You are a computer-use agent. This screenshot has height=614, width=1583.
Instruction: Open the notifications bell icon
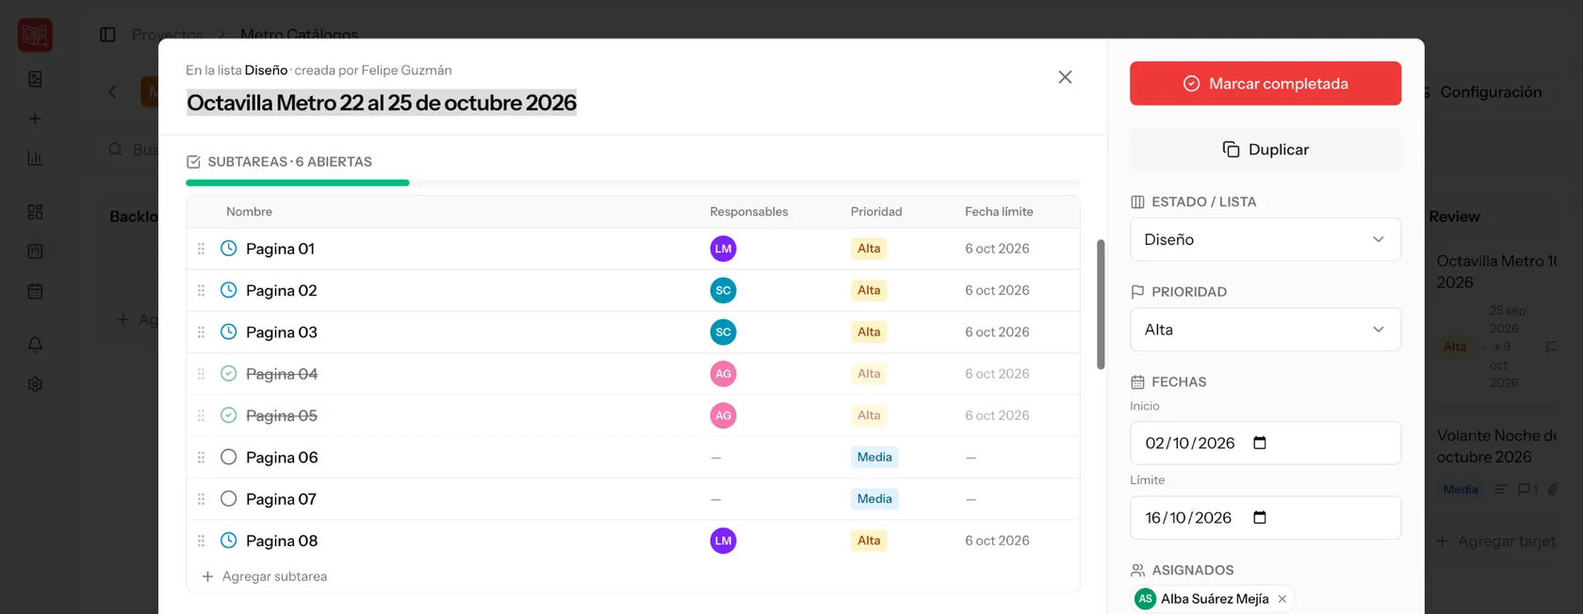click(x=35, y=345)
